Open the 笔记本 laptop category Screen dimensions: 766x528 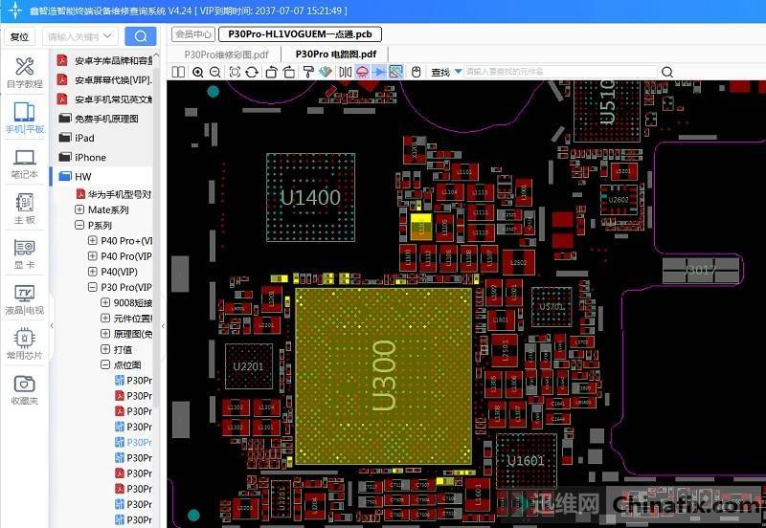(25, 164)
